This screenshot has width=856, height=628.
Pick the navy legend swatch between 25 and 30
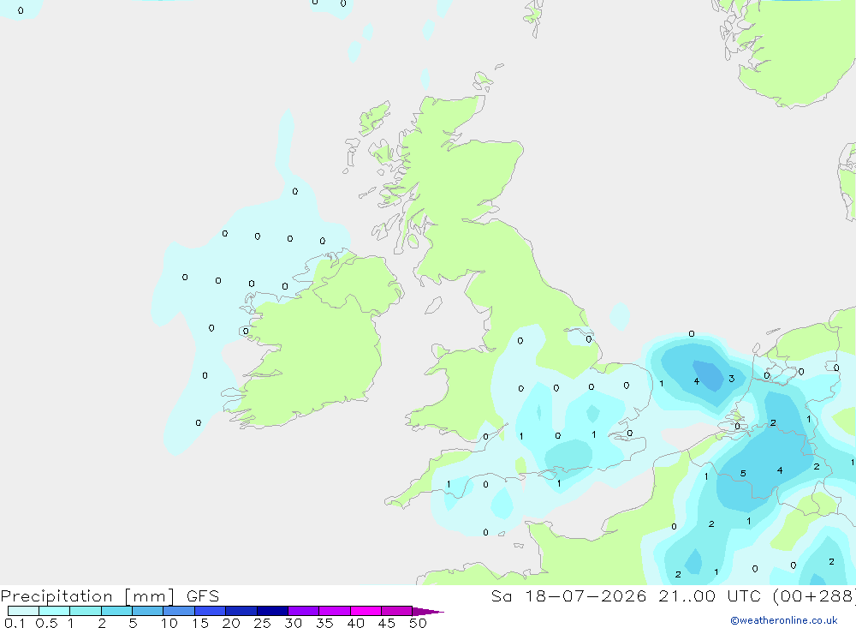click(x=272, y=611)
